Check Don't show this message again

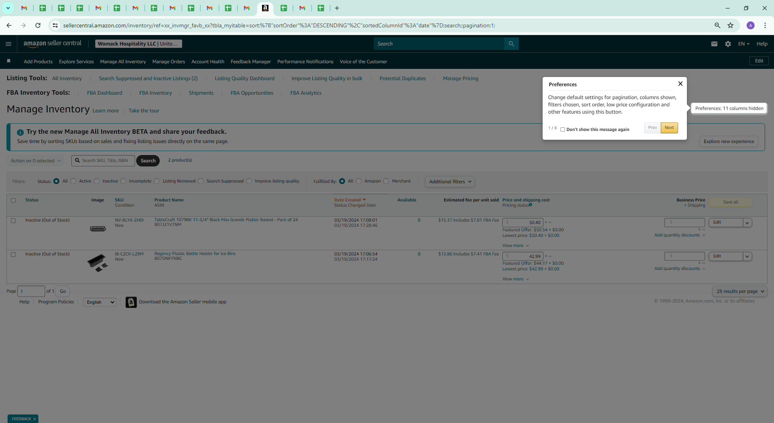(x=563, y=130)
